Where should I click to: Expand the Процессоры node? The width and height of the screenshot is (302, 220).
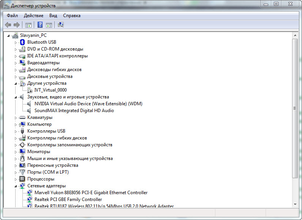tap(16, 179)
